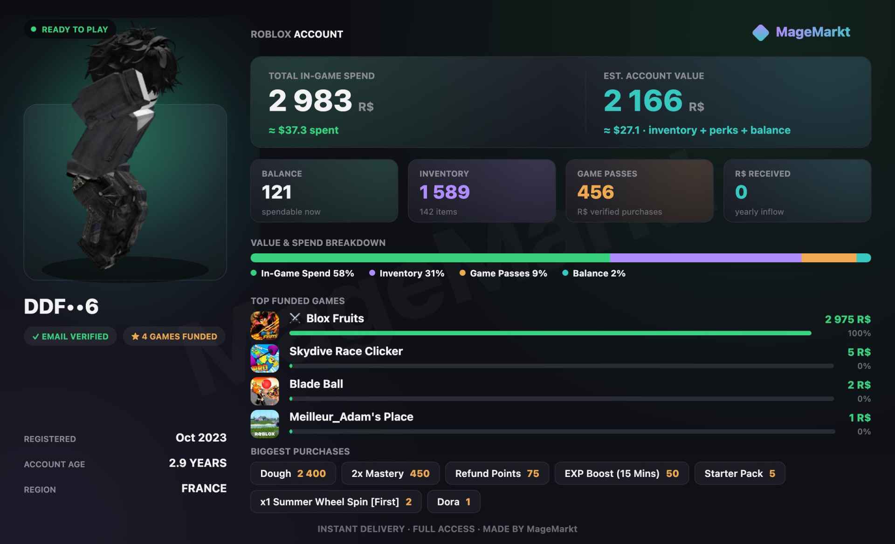Image resolution: width=895 pixels, height=544 pixels.
Task: Select the Dora 1 purchase chip
Action: [454, 502]
